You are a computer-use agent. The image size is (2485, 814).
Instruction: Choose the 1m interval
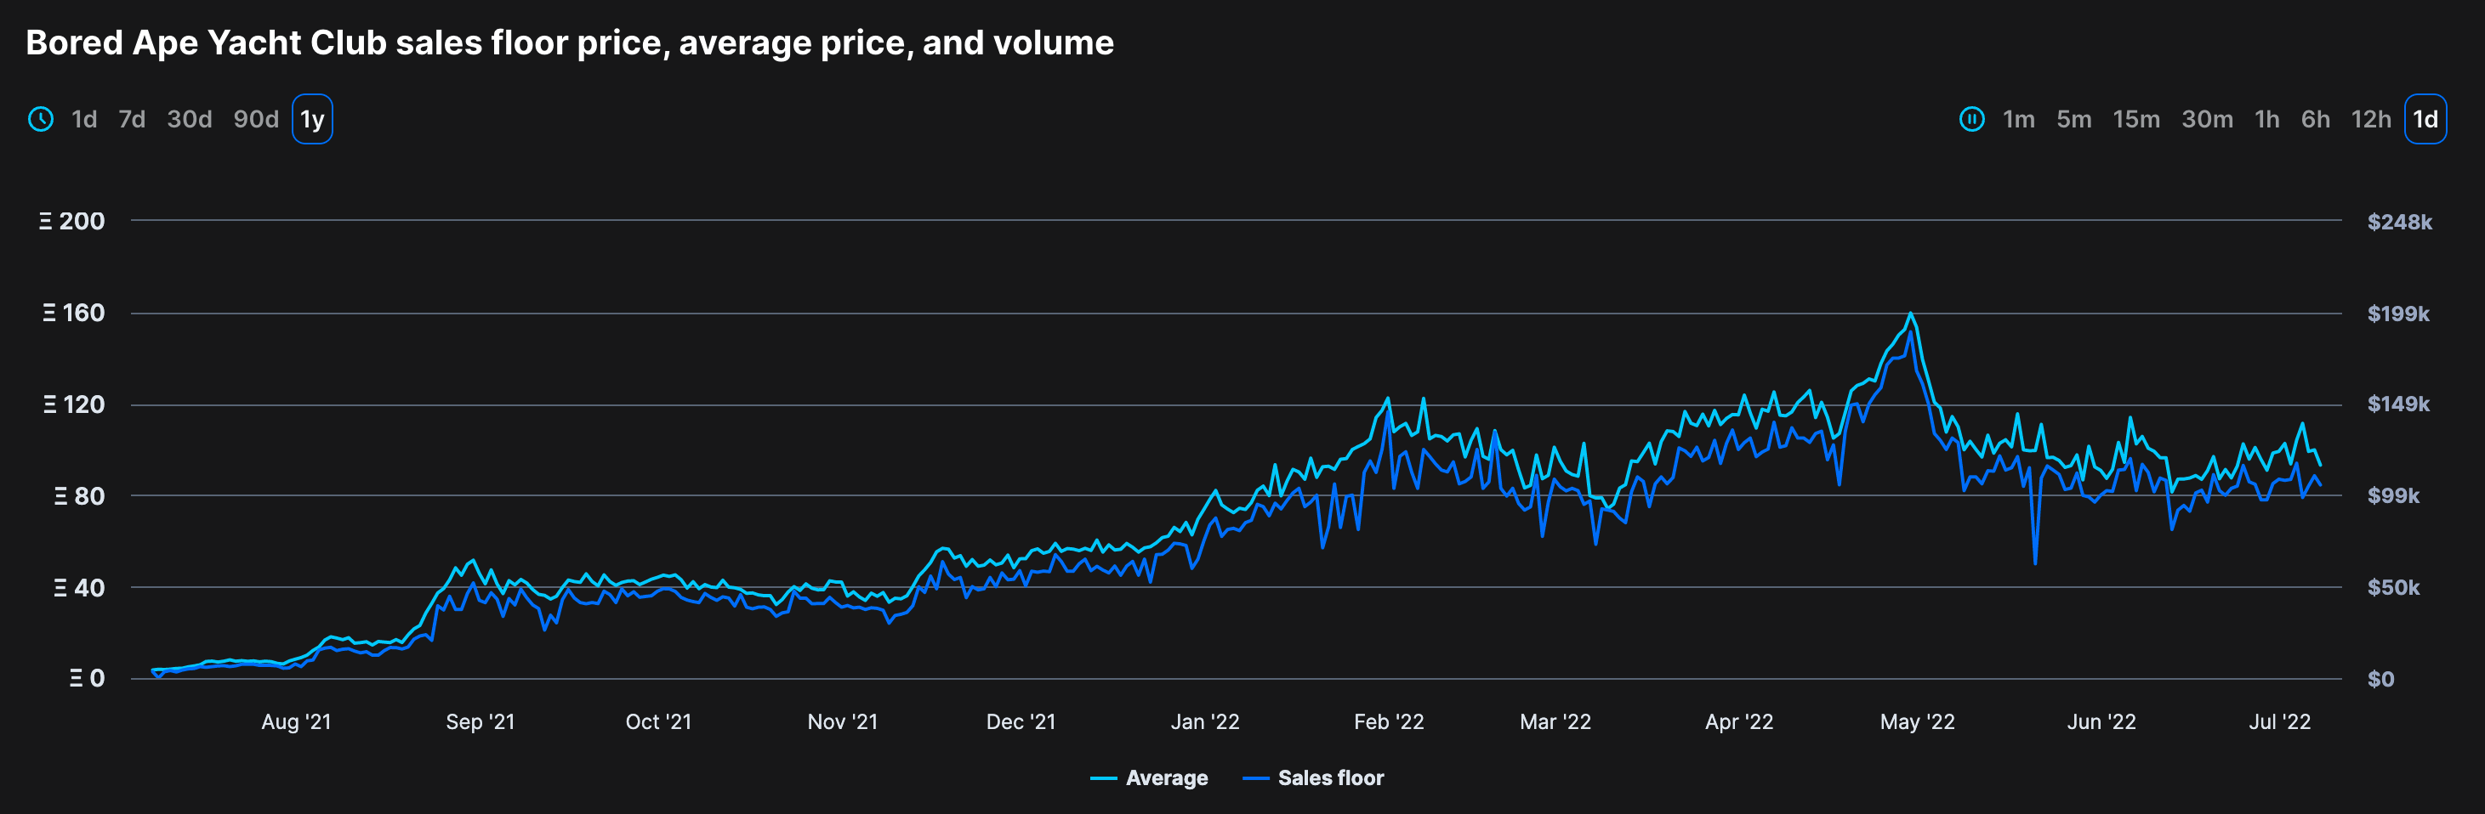coord(2018,120)
